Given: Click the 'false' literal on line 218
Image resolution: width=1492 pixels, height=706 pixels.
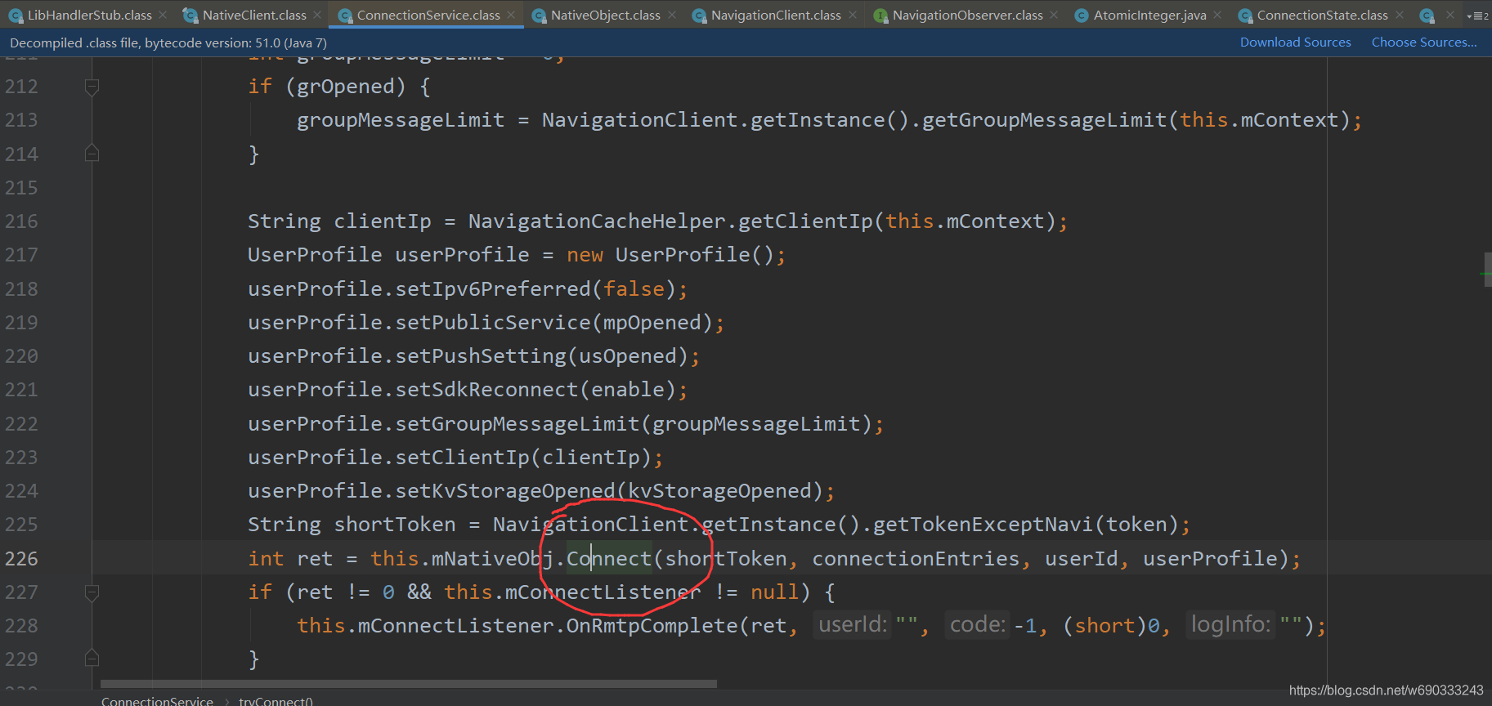Looking at the screenshot, I should (634, 289).
